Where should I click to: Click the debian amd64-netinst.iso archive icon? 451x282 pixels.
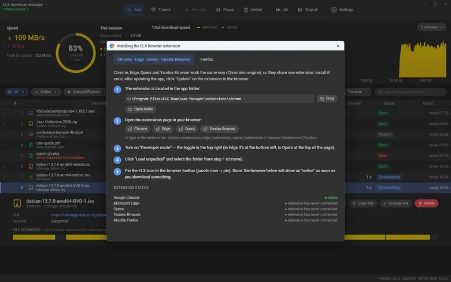[x=31, y=166]
